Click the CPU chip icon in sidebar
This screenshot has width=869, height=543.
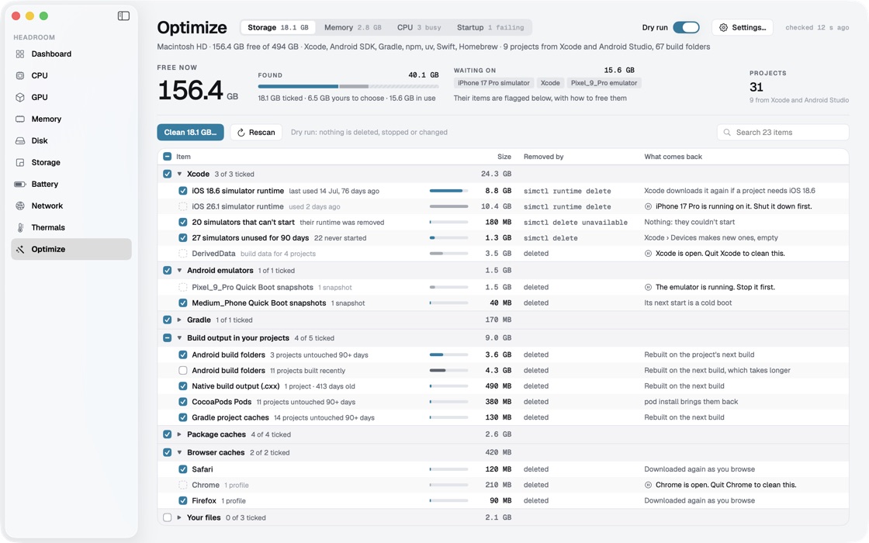20,75
